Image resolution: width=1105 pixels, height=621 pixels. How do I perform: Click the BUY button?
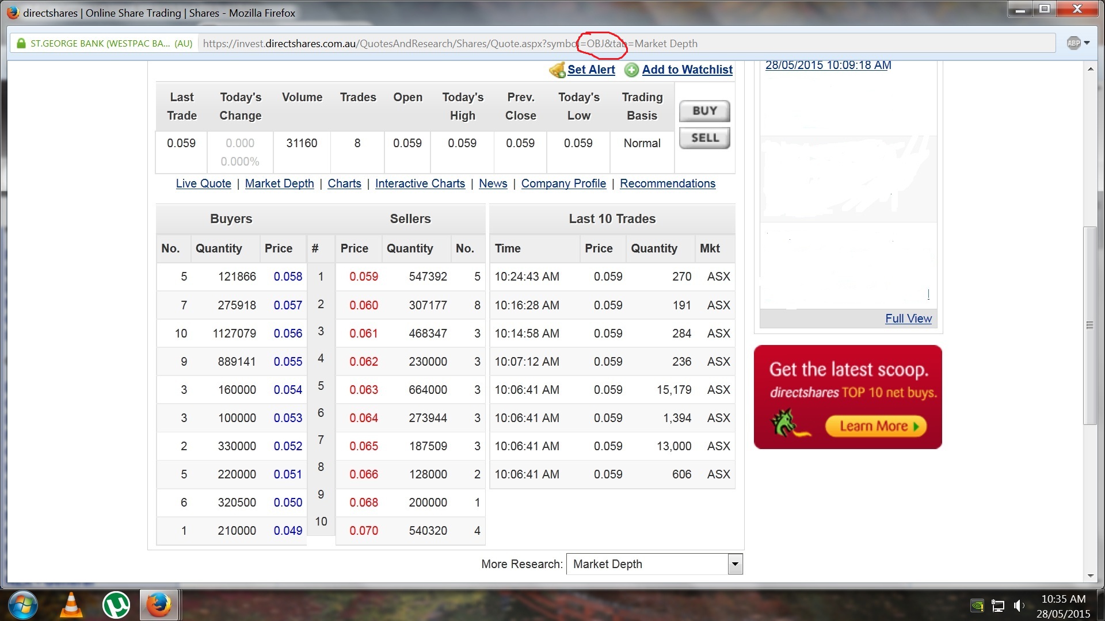[x=704, y=111]
